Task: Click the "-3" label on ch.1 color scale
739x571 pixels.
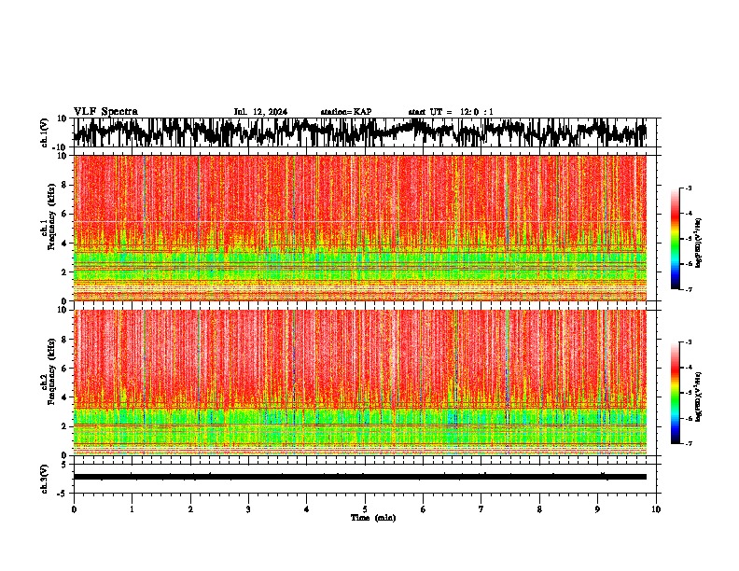Action: [x=688, y=188]
